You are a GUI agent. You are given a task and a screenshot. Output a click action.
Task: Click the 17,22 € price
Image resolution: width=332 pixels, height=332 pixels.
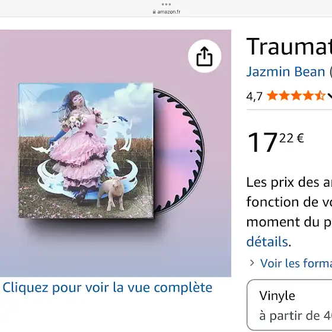276,142
